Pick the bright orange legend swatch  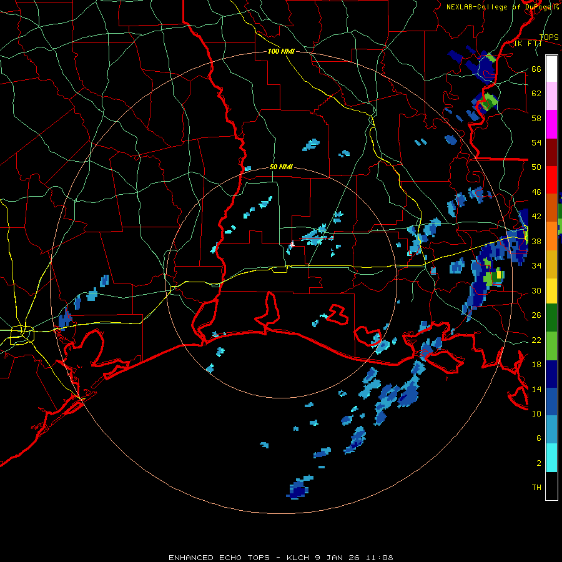click(x=551, y=236)
